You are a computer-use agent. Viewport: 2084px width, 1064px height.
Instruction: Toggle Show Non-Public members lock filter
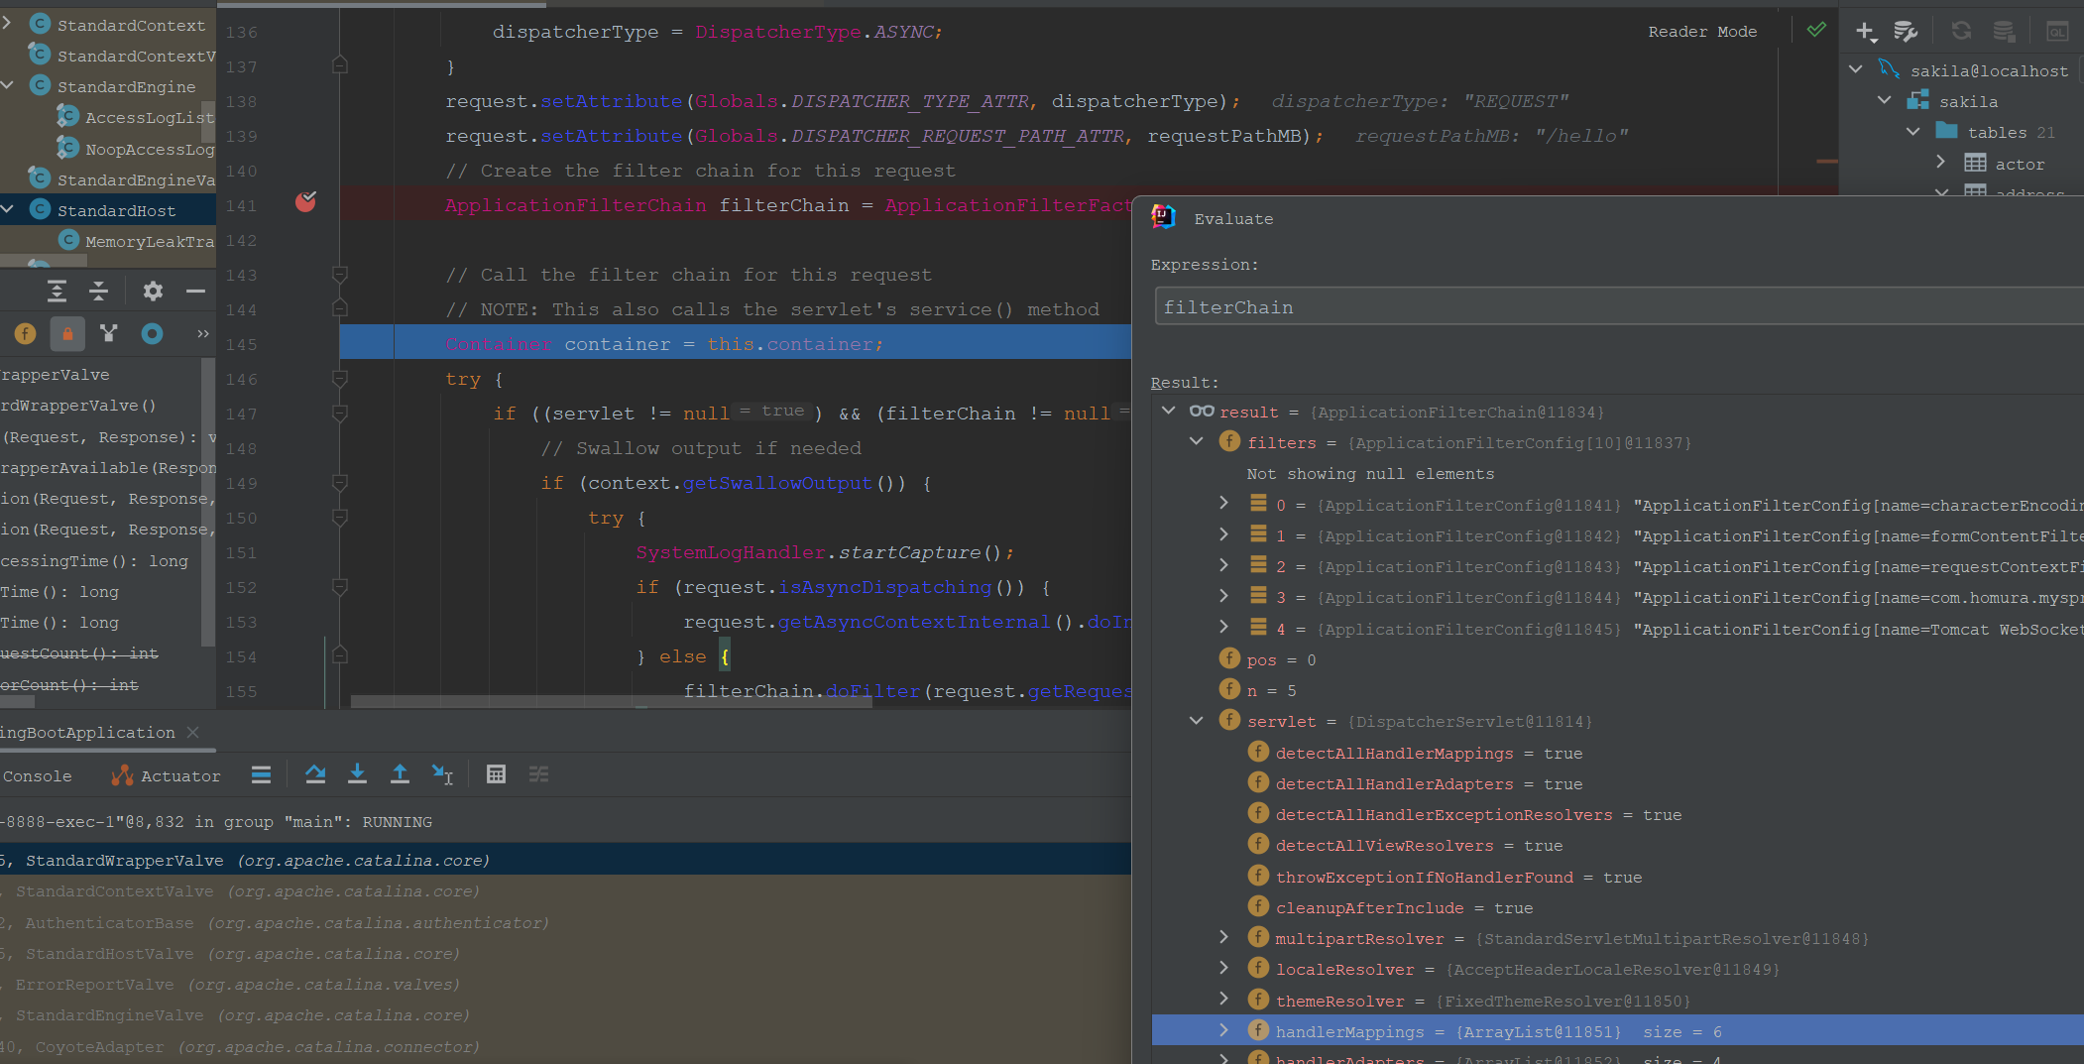point(67,333)
